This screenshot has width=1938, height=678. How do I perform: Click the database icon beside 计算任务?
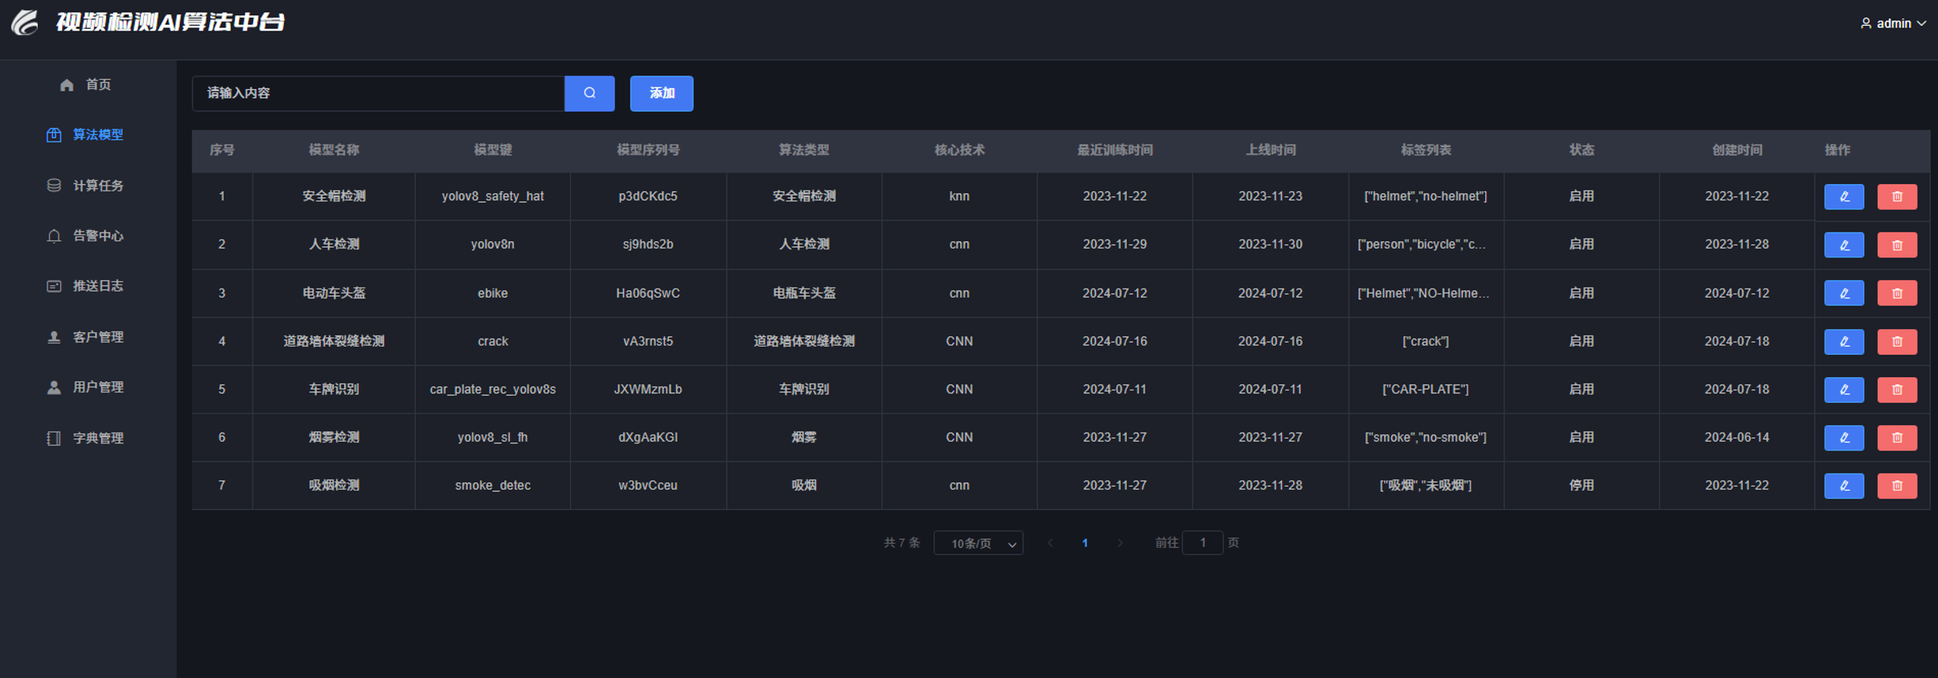(x=54, y=186)
